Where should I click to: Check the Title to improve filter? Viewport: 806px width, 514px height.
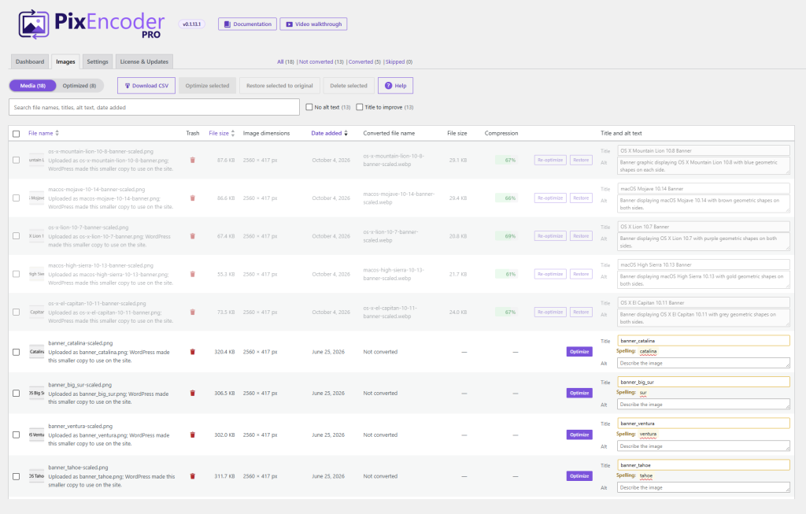point(360,107)
